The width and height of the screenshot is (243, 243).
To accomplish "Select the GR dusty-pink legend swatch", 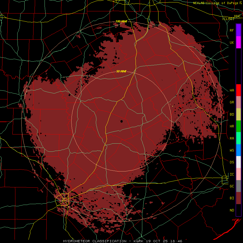I will point(238,102).
